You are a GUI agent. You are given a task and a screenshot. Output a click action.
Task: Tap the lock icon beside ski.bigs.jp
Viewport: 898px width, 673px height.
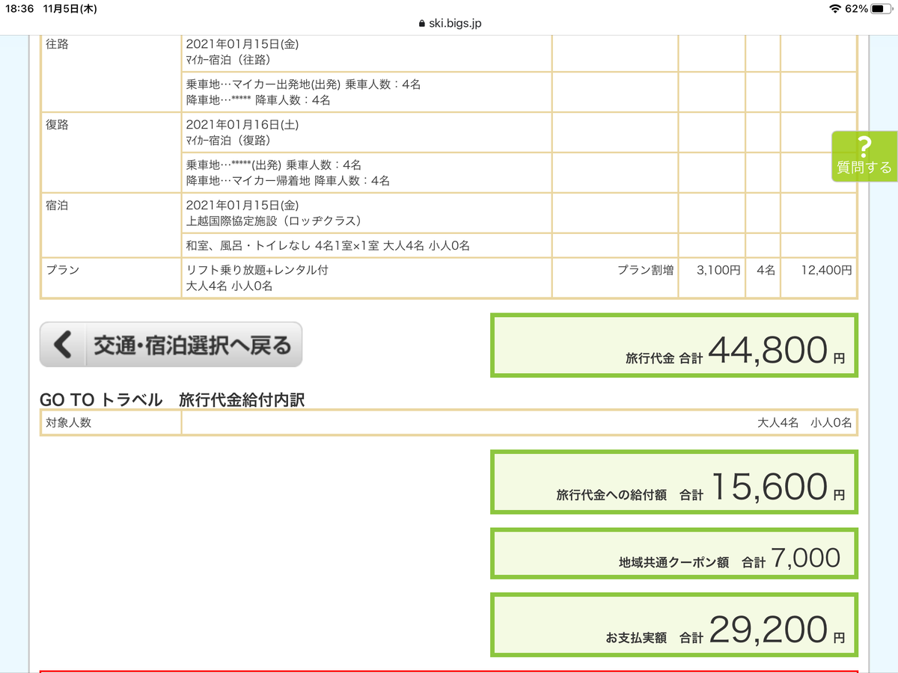422,23
